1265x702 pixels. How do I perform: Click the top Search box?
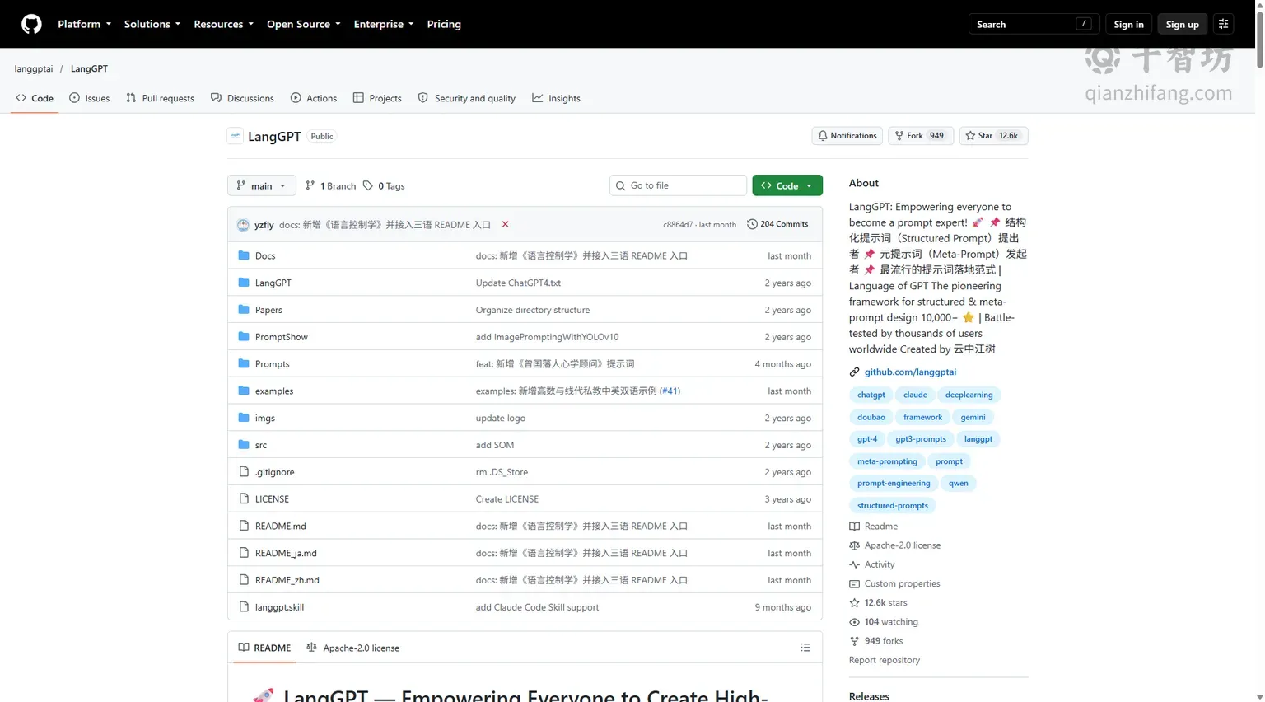(1033, 24)
